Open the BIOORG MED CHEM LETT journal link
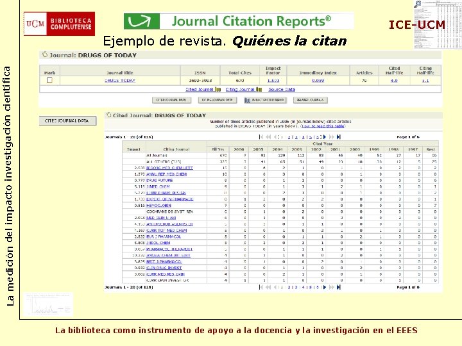 tap(169, 168)
